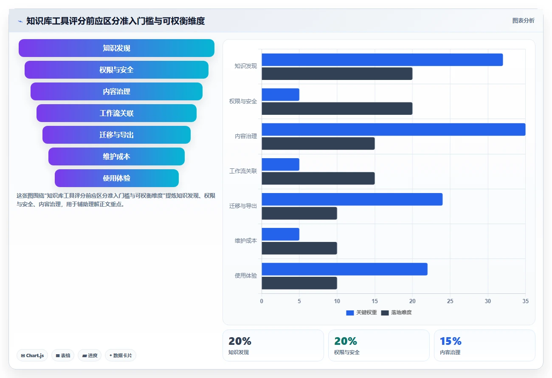The height and width of the screenshot is (378, 552).
Task: Toggle the 关键权重 legend item
Action: point(361,313)
